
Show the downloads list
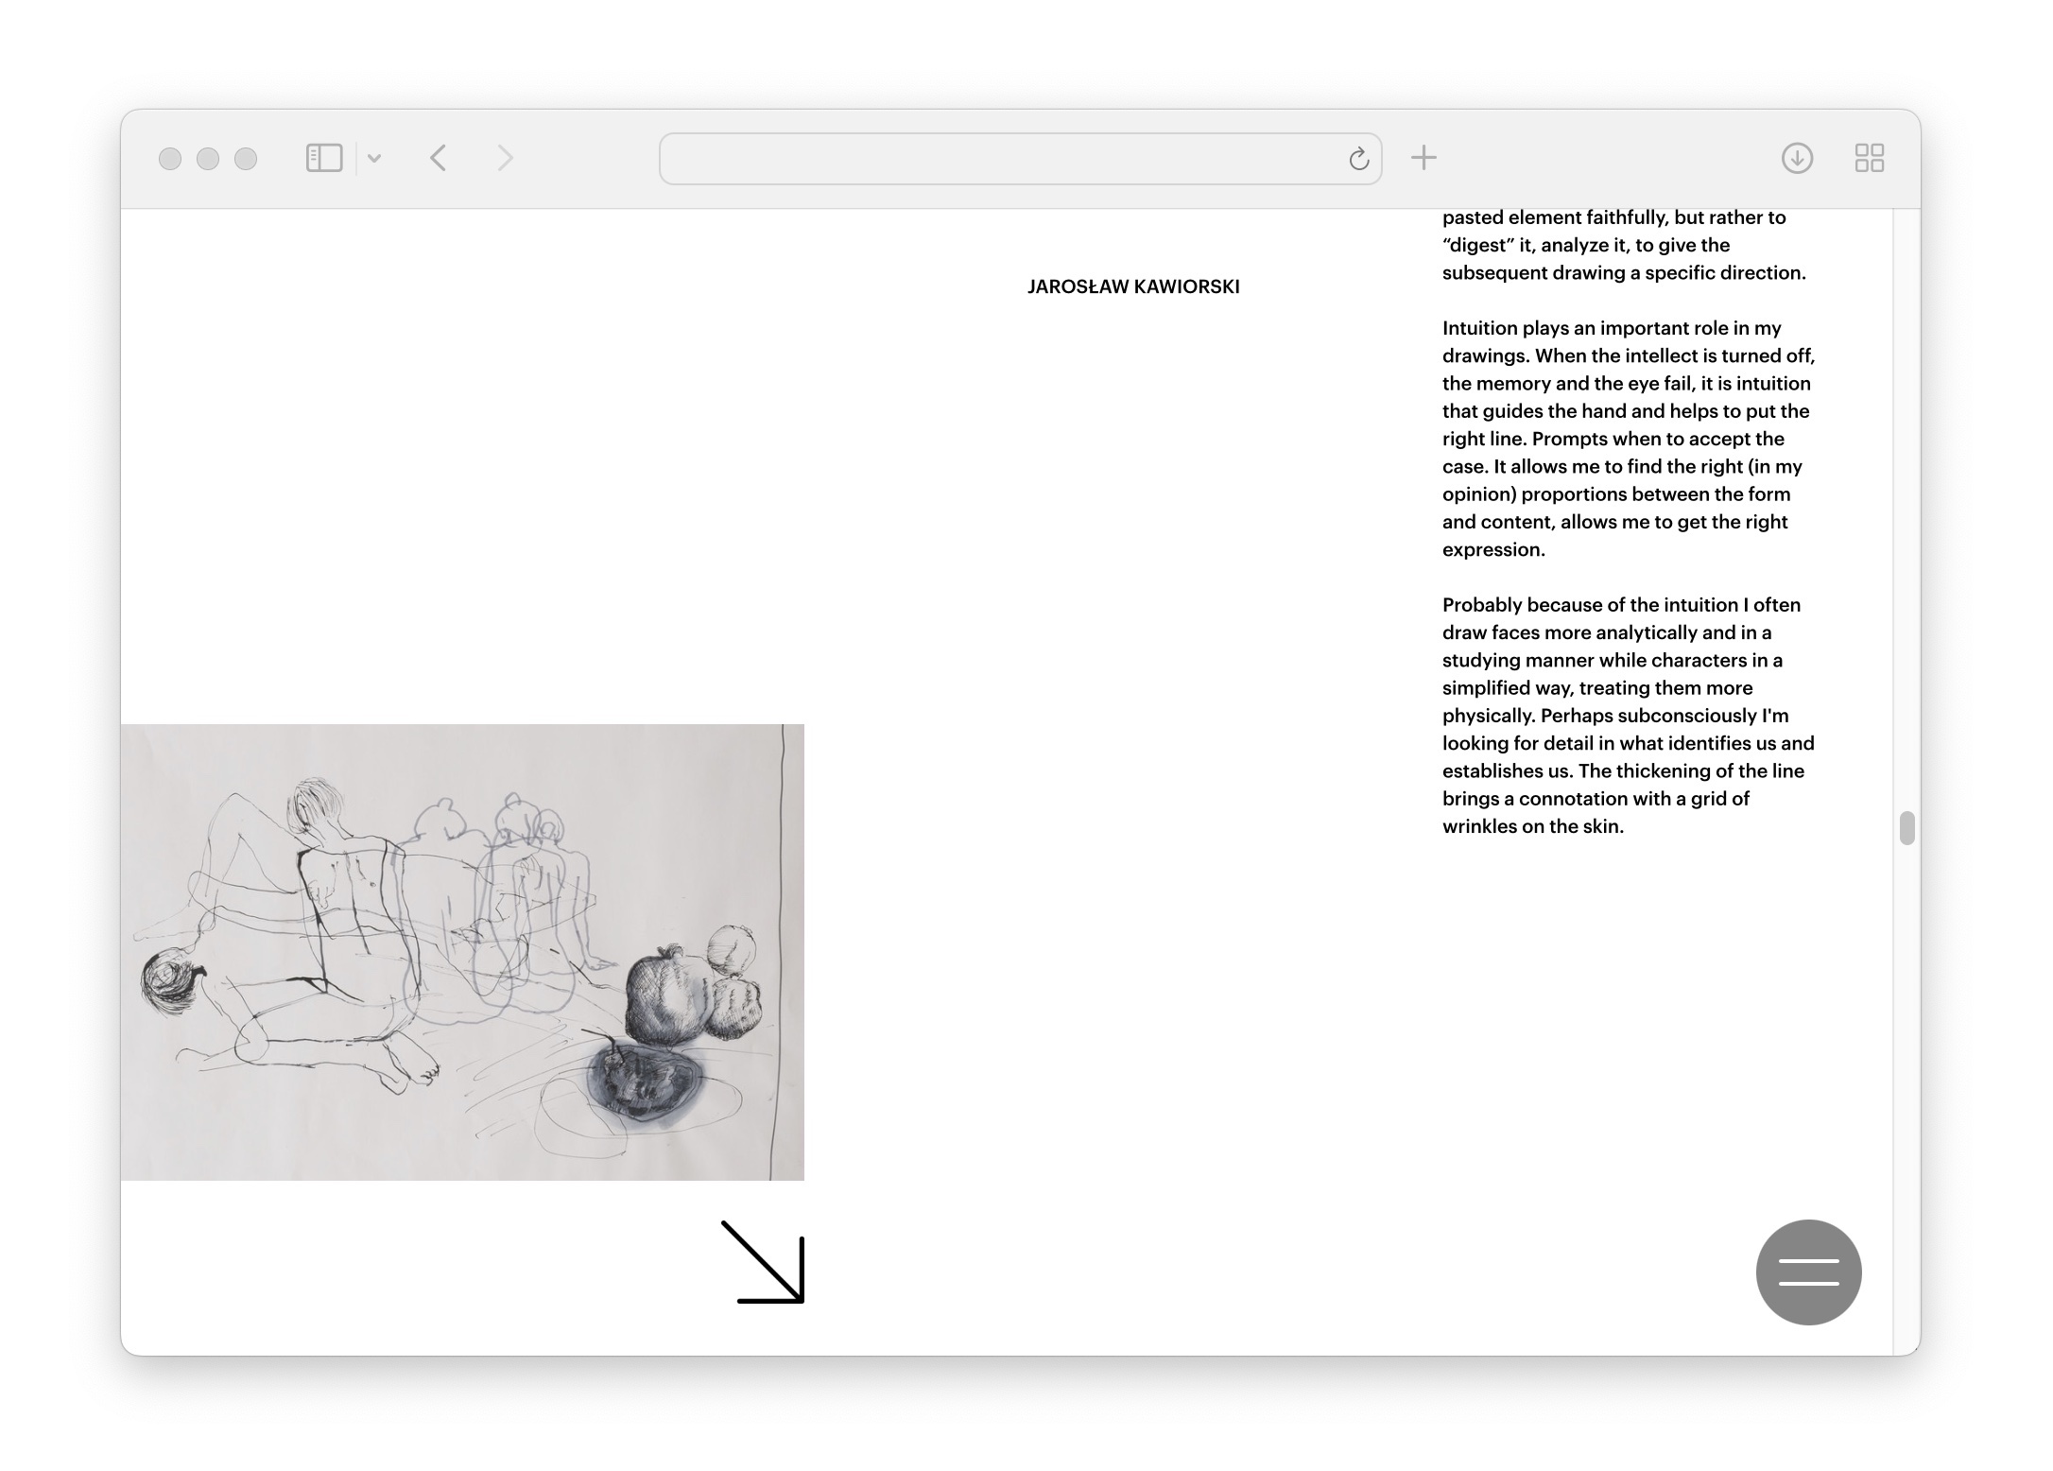coord(1797,158)
